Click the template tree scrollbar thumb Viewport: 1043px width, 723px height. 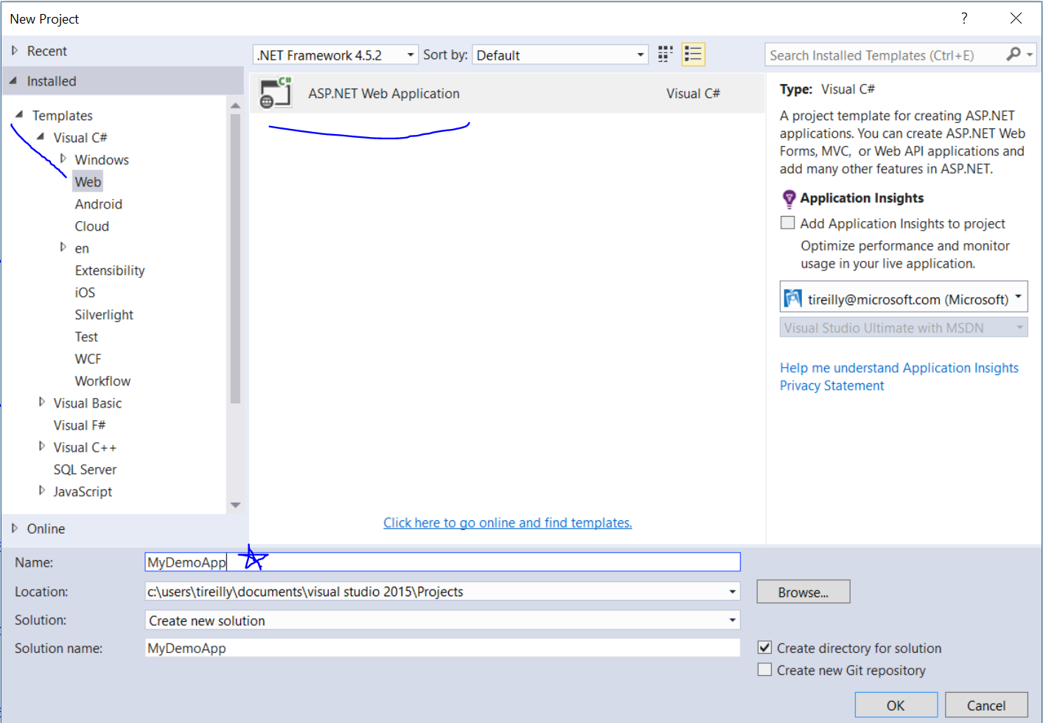click(236, 258)
